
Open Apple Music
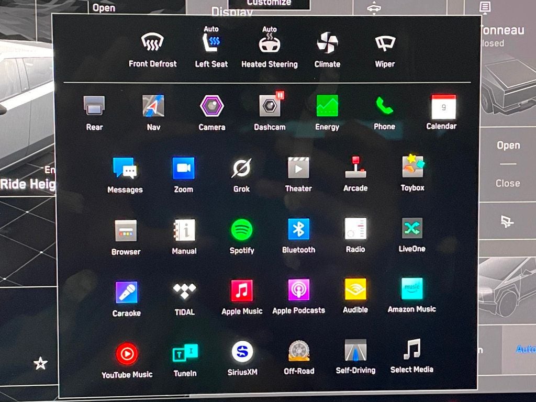pos(242,297)
